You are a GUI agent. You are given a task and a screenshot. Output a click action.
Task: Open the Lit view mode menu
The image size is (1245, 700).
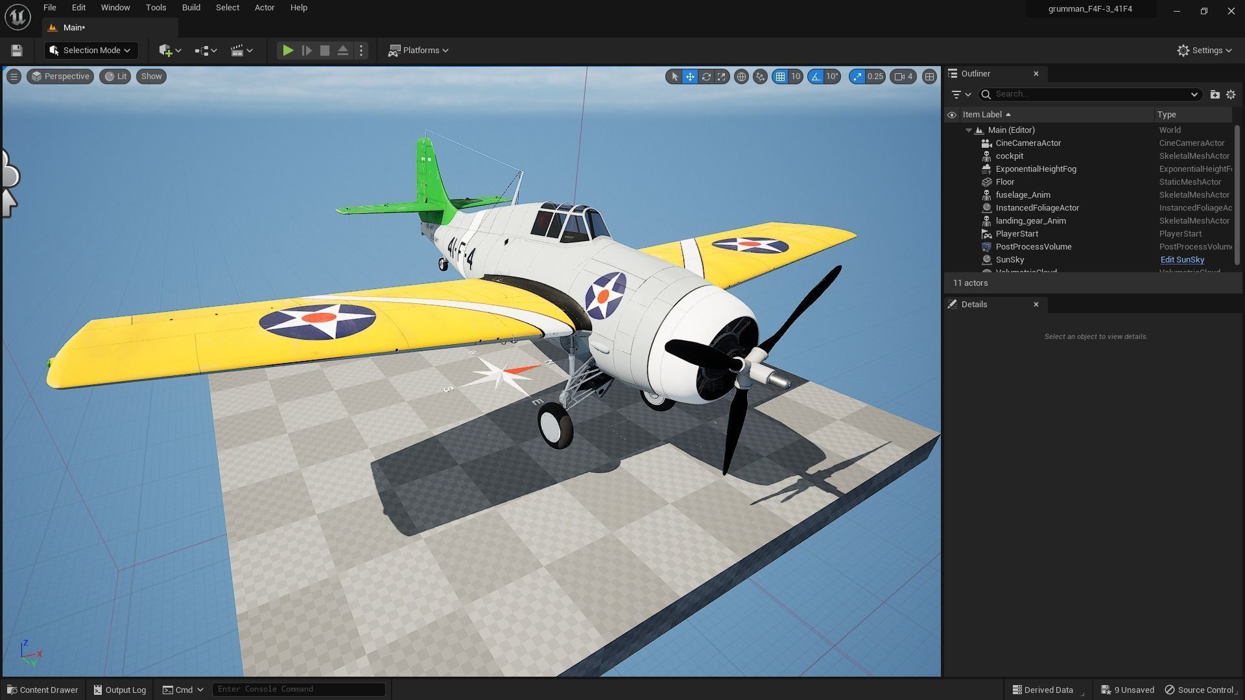click(x=115, y=76)
